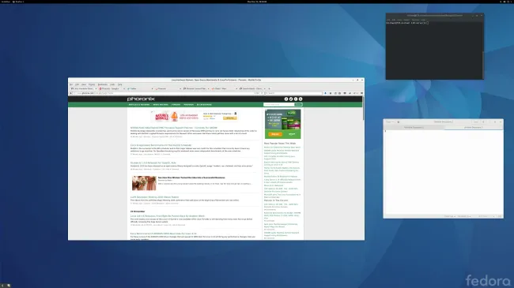Screen dimensions: 514x288
Task: Open the Firefox app menu in top bar
Action: point(18,2)
